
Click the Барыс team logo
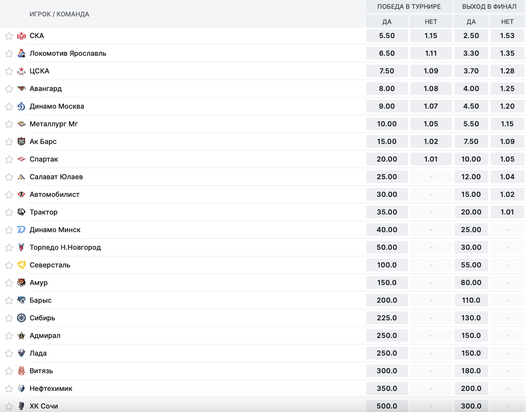pos(21,300)
